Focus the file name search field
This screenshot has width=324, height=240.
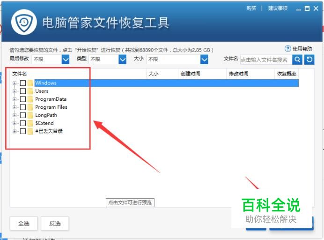point(266,60)
